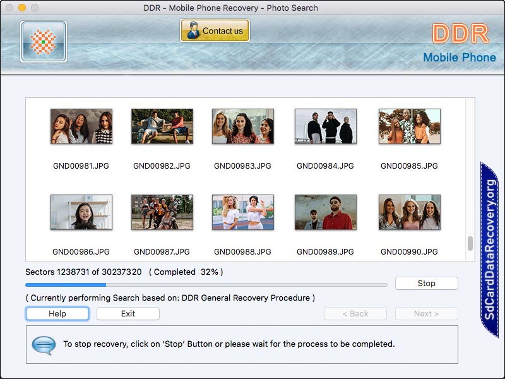The height and width of the screenshot is (379, 505).
Task: Choose the GND00989.JPG thumbnail
Action: tap(325, 212)
